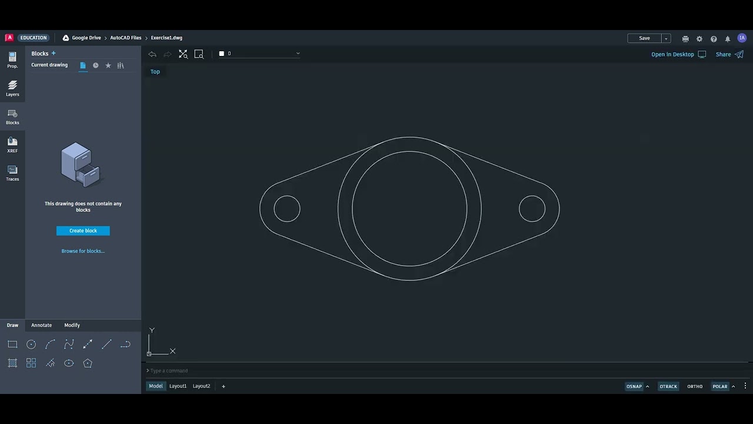Open the Blocks panel in sidebar
This screenshot has width=753, height=424.
(x=12, y=117)
